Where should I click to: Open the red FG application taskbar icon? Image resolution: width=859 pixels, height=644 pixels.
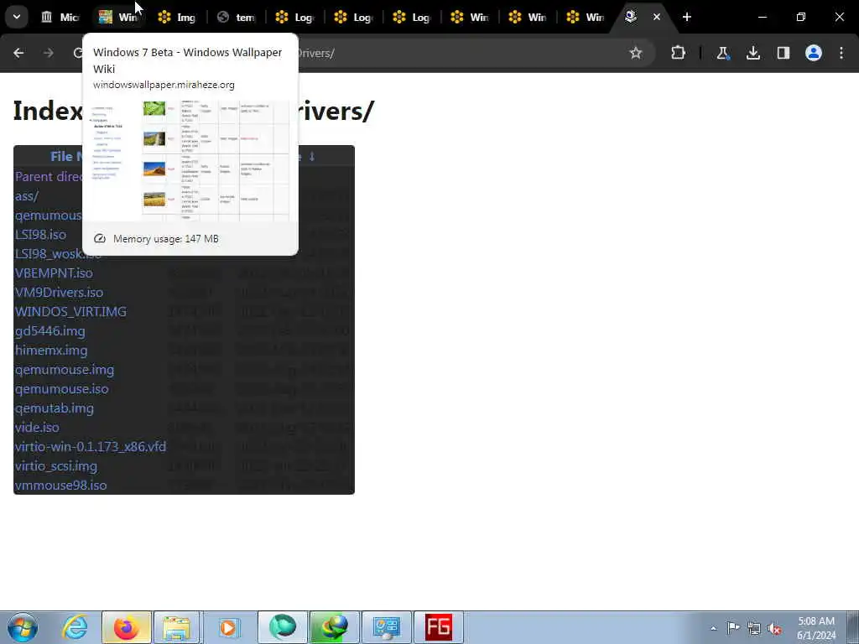tap(438, 627)
